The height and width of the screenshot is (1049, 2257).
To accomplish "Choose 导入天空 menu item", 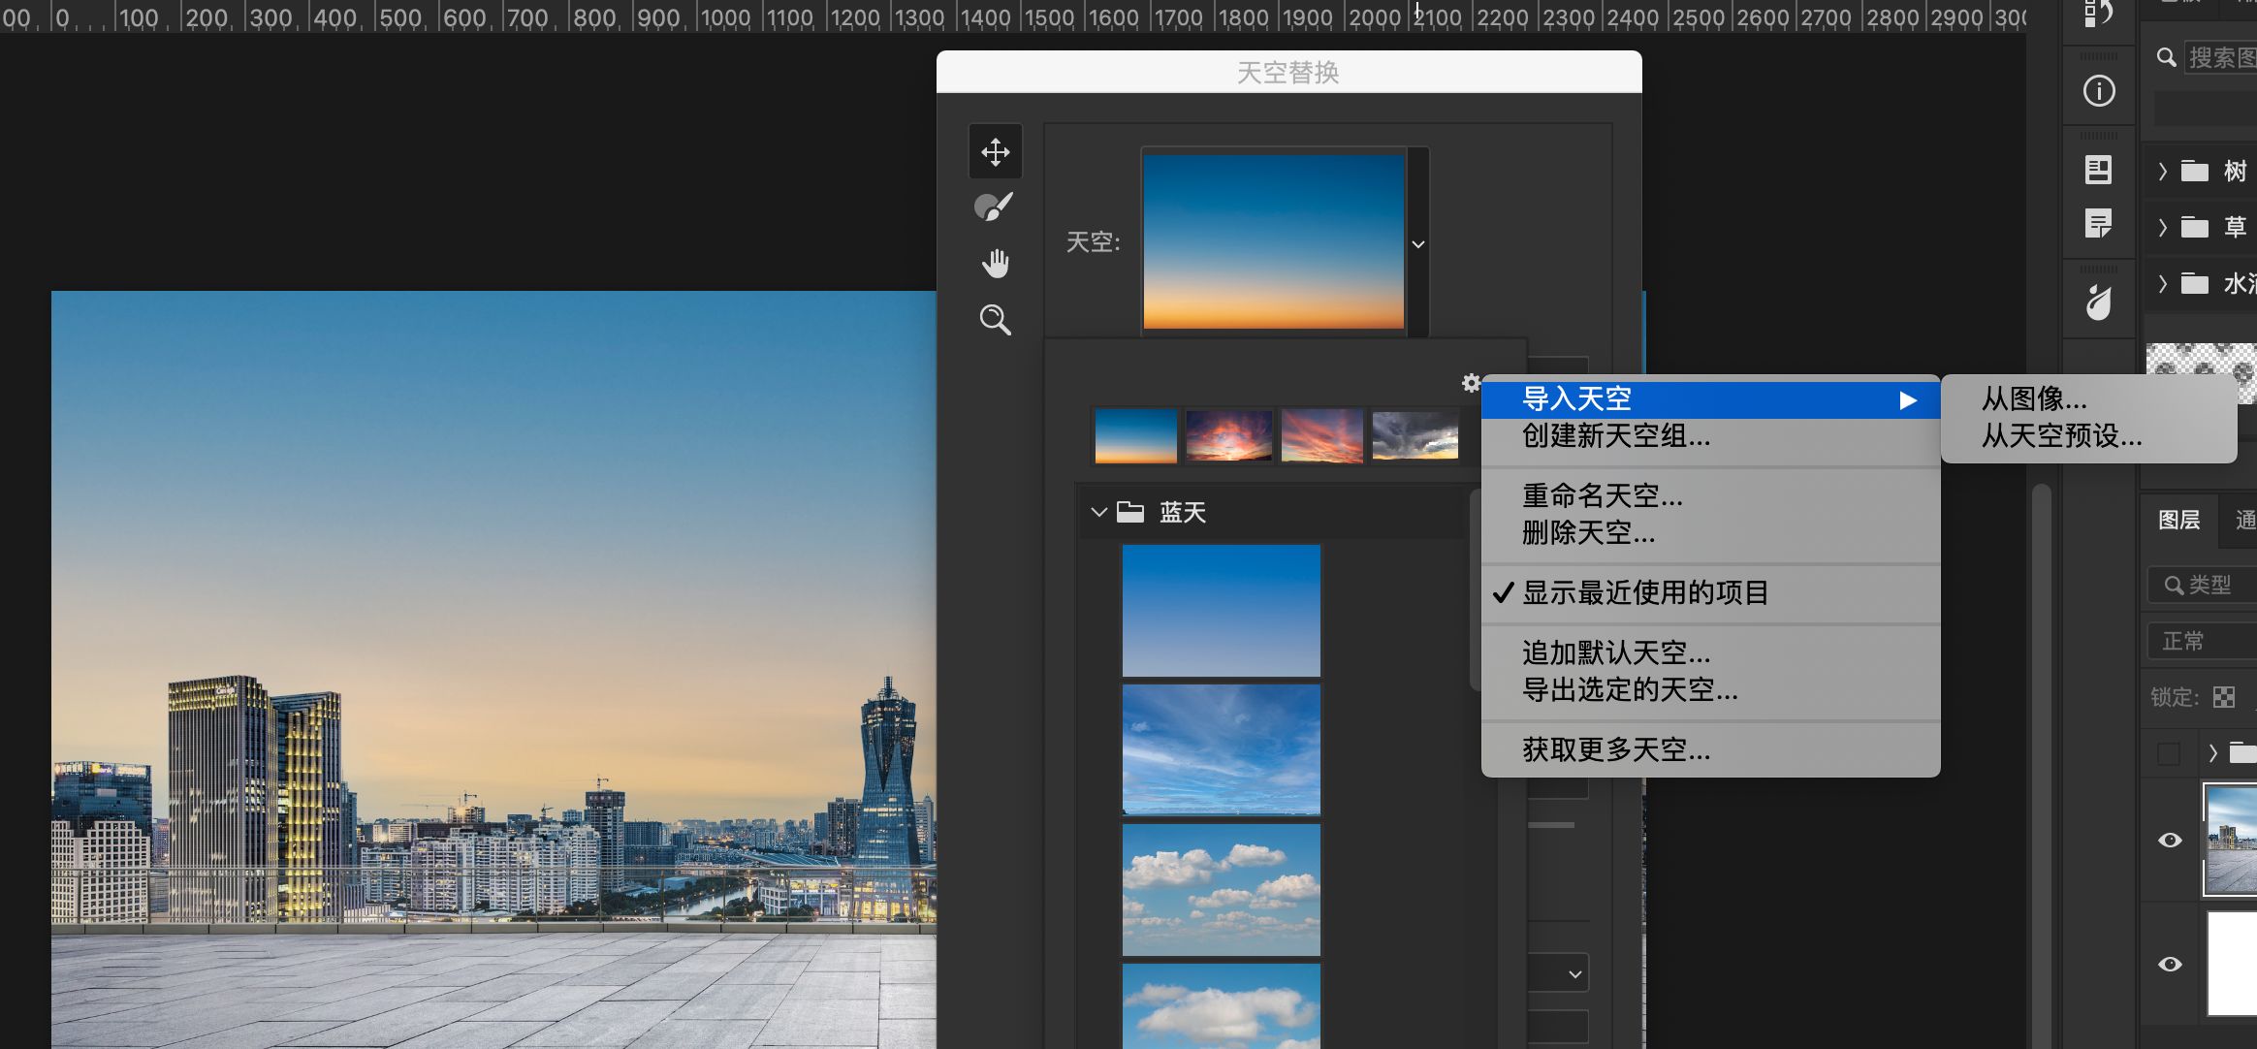I will pyautogui.click(x=1711, y=399).
